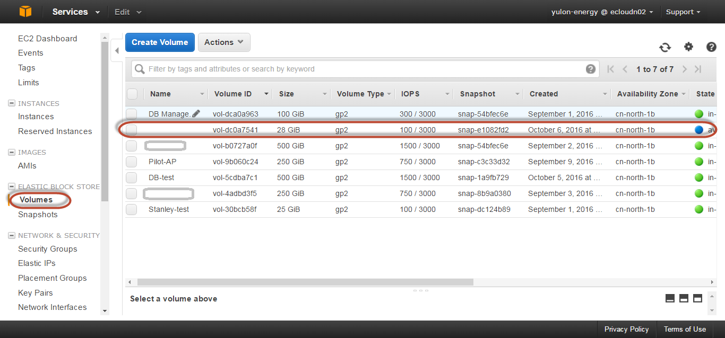Image resolution: width=725 pixels, height=338 pixels.
Task: Open the settings gear for table preferences
Action: coord(688,47)
